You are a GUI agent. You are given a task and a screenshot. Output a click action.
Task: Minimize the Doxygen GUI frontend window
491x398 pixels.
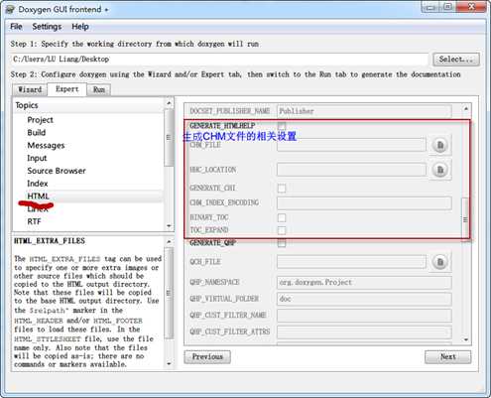[x=430, y=7]
